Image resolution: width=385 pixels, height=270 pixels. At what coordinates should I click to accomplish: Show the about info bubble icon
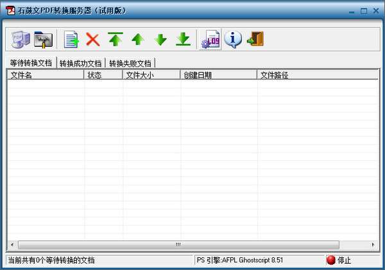pyautogui.click(x=233, y=39)
